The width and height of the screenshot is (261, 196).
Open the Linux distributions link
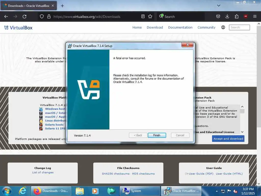[x=55, y=120]
